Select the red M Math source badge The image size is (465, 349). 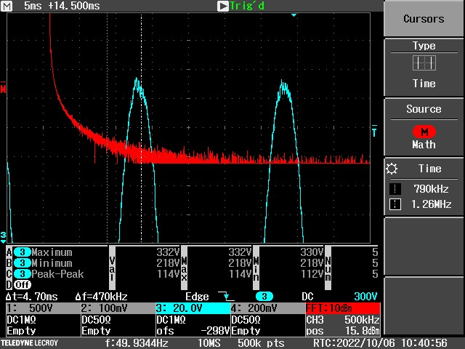coord(424,131)
